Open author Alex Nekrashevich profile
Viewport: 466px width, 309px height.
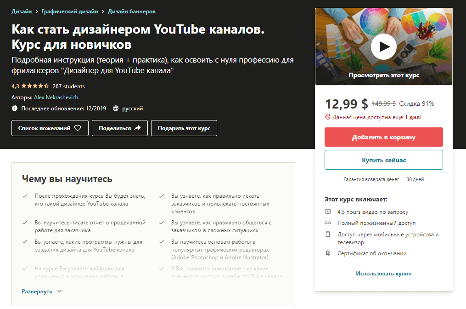click(x=56, y=97)
